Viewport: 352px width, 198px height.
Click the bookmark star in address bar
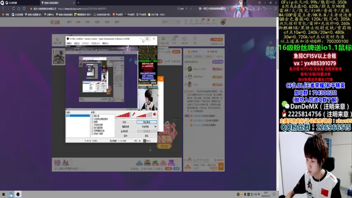point(31,9)
